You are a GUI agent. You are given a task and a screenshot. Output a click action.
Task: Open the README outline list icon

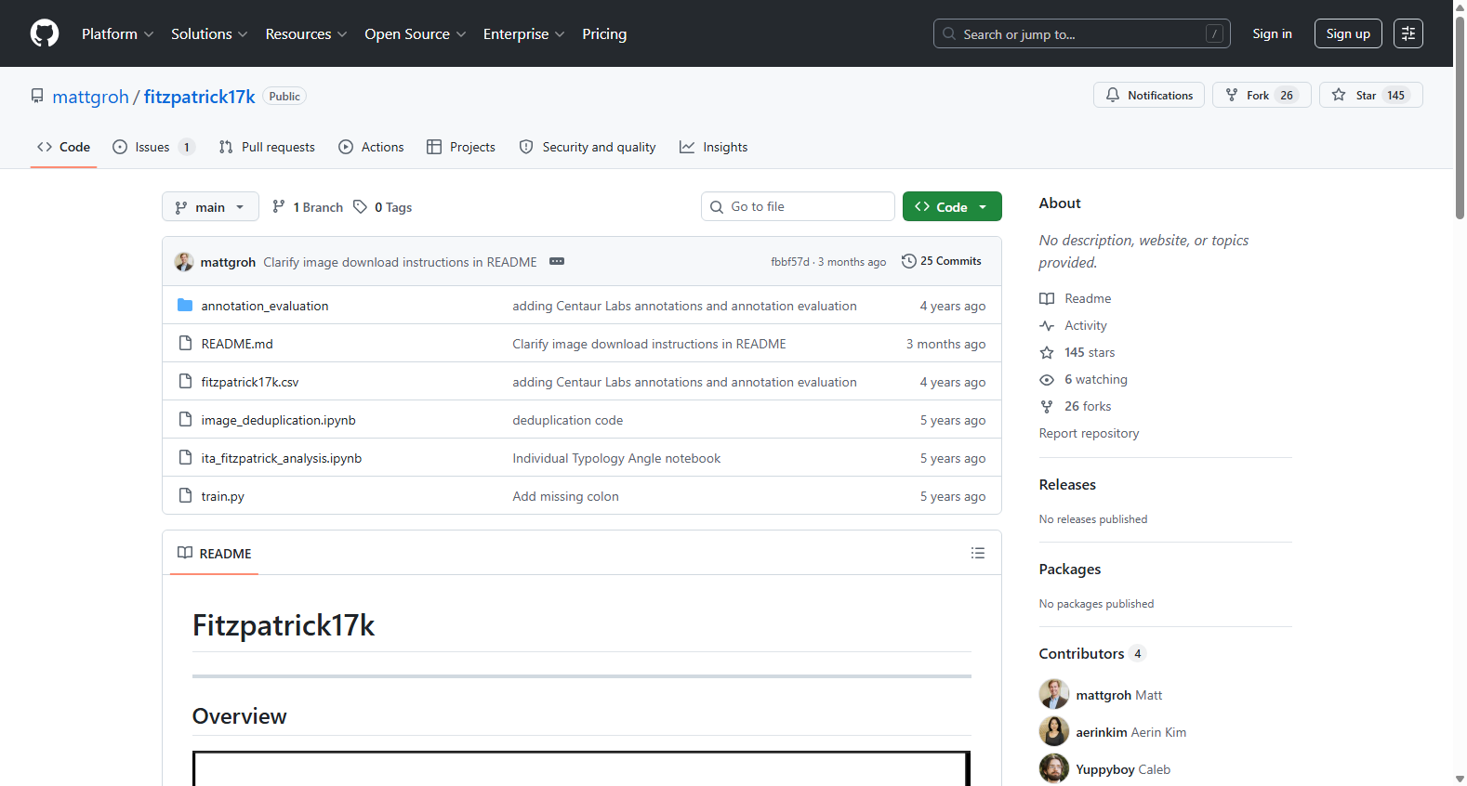click(x=978, y=553)
